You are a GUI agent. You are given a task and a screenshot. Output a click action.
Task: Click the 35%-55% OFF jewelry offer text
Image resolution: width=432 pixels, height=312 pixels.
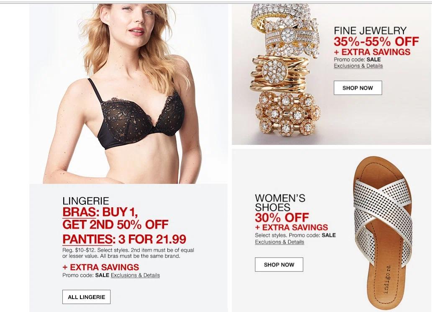376,41
